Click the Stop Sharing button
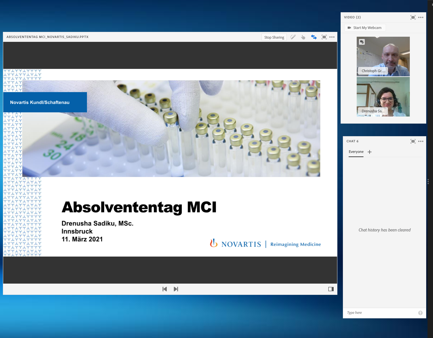The image size is (433, 338). pyautogui.click(x=274, y=37)
